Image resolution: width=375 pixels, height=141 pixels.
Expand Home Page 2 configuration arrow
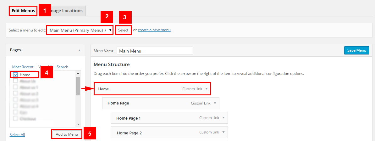(223, 133)
